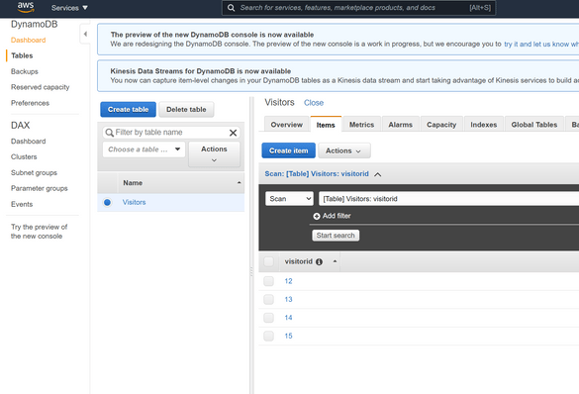Check the box for item 12

(269, 281)
